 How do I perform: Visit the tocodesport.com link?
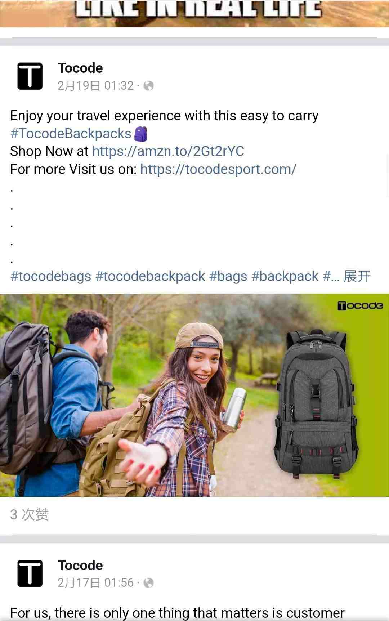[218, 169]
